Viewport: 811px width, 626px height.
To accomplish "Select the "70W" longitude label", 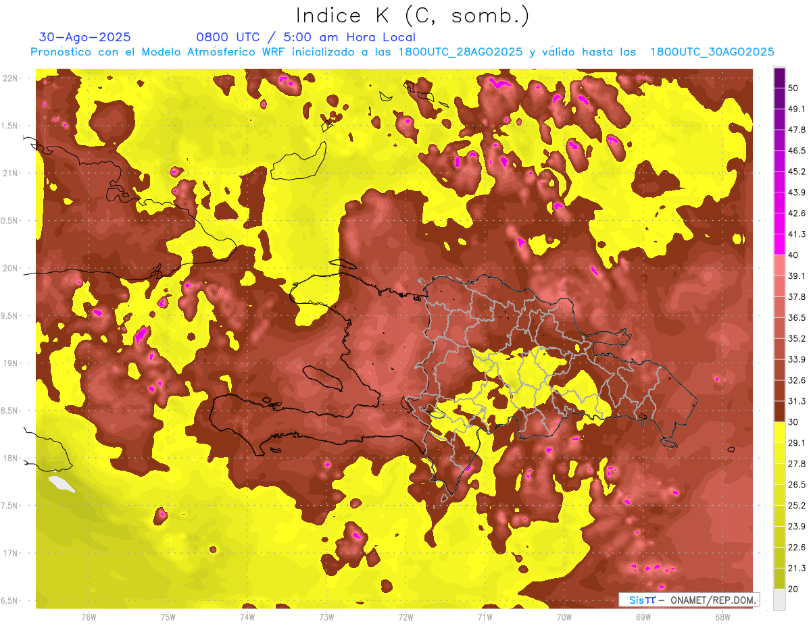I will [x=564, y=617].
